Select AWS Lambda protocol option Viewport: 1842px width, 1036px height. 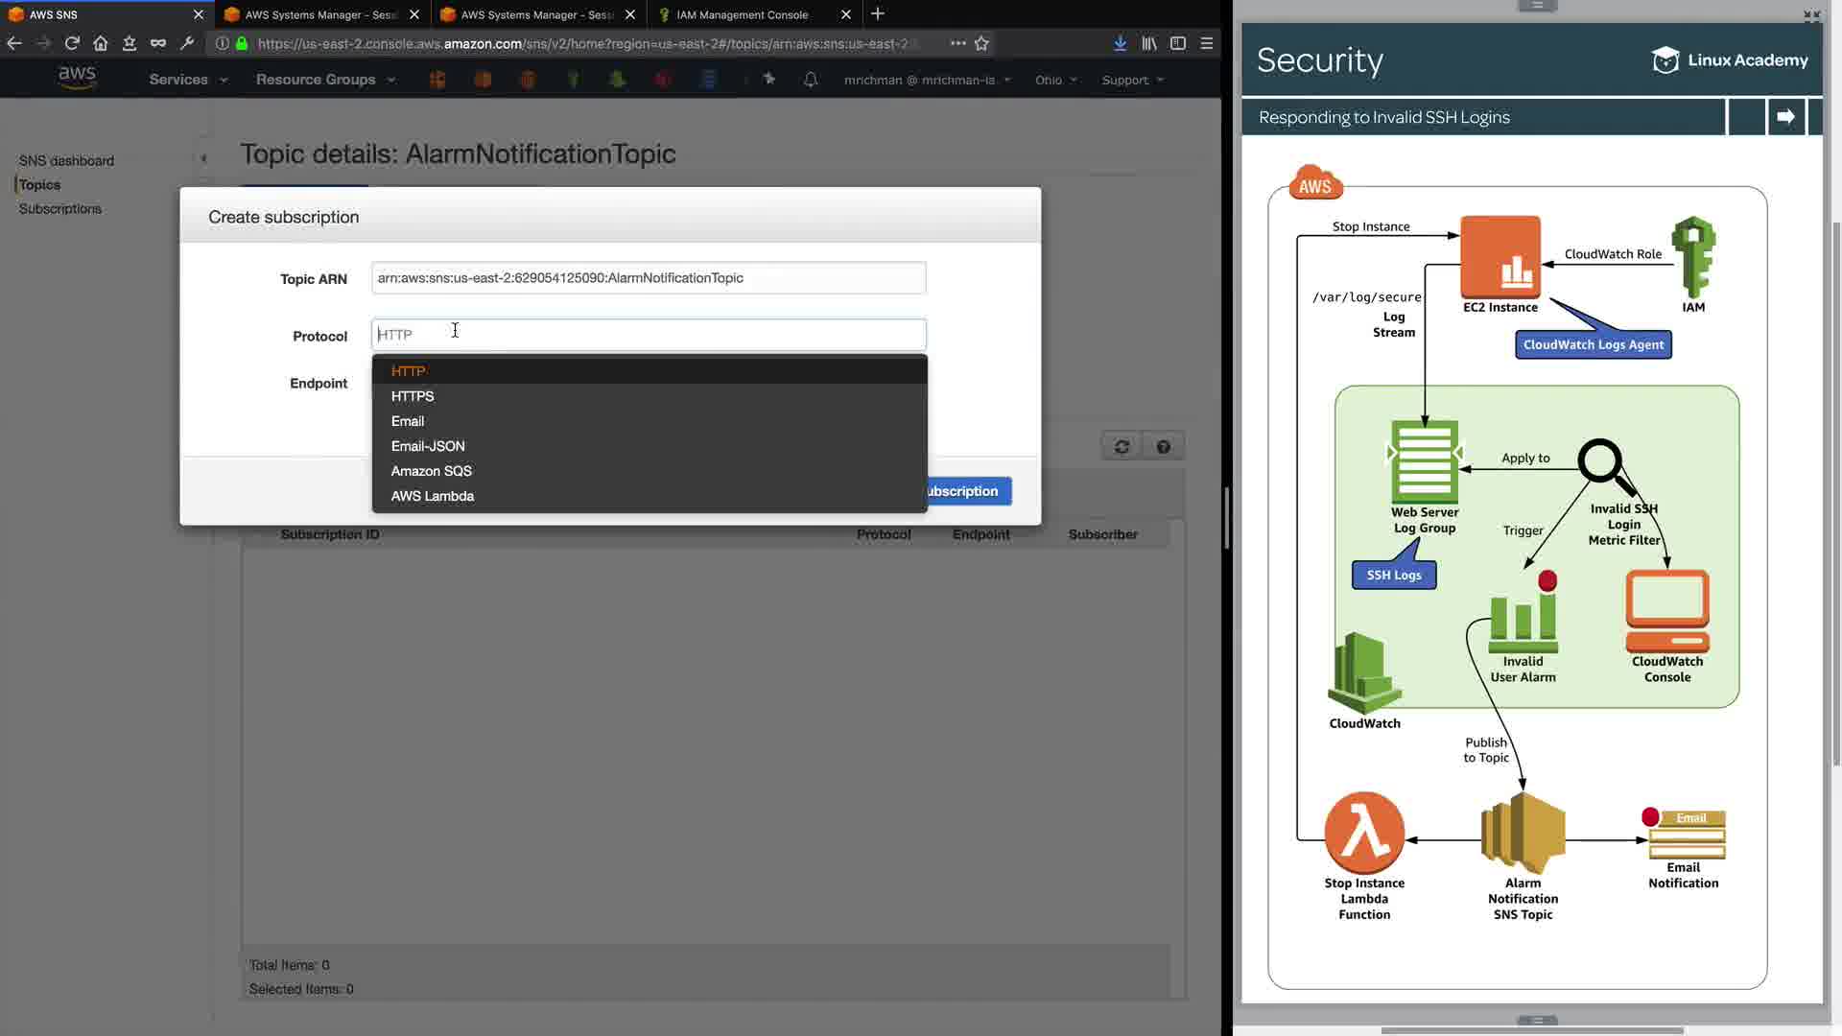pos(433,496)
